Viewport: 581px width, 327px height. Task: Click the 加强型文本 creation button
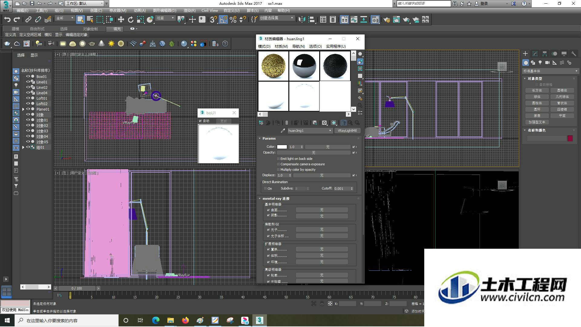[x=537, y=122]
